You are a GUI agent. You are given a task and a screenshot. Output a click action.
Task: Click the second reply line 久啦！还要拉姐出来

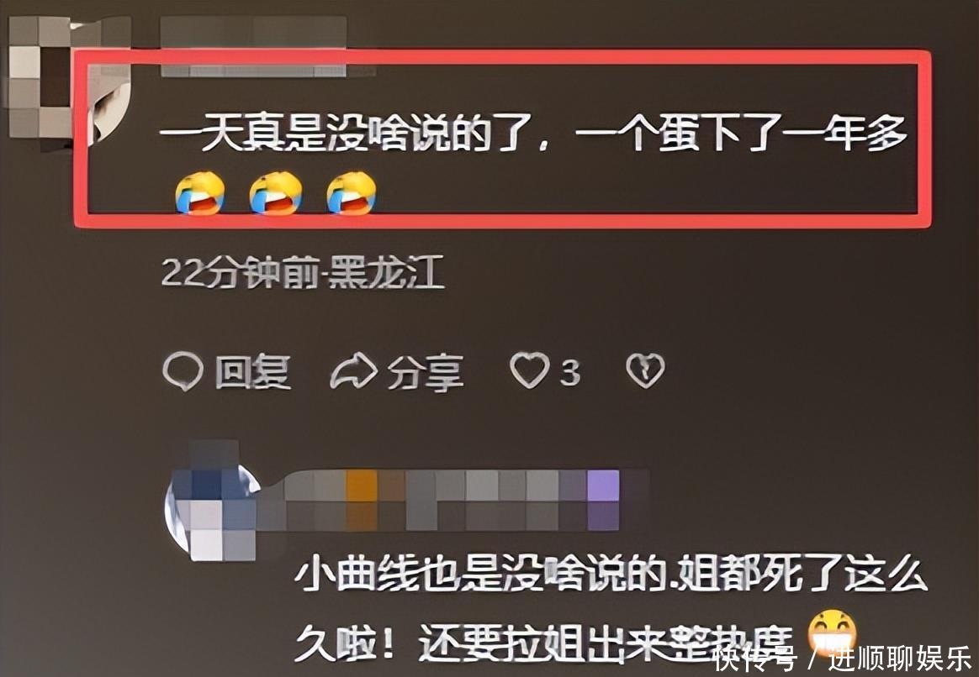point(543,642)
